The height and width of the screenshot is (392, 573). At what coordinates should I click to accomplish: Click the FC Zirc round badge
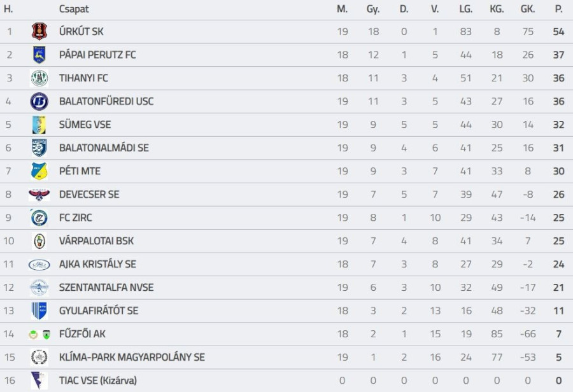tap(39, 218)
